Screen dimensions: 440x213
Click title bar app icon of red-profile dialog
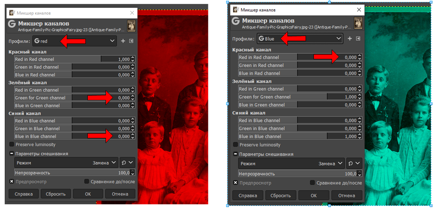tap(12, 13)
